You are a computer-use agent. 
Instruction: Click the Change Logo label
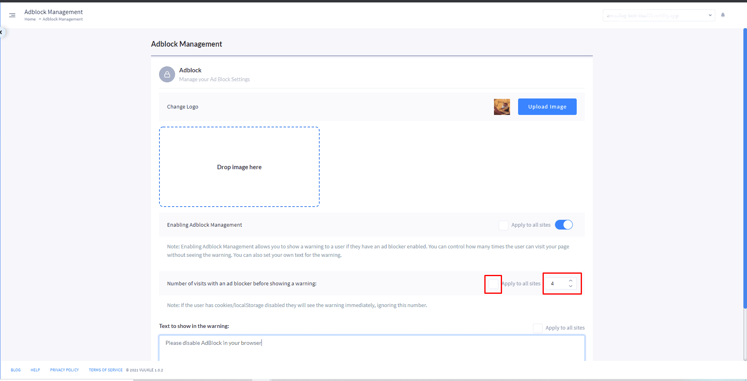[183, 107]
